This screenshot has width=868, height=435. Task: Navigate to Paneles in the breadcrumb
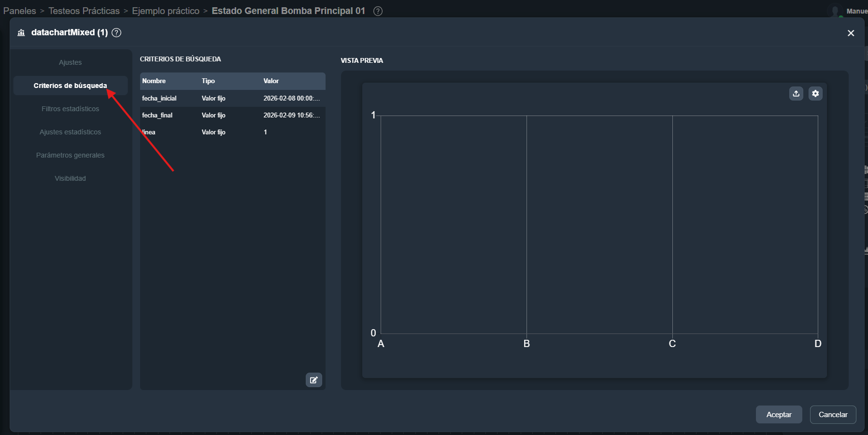(19, 11)
